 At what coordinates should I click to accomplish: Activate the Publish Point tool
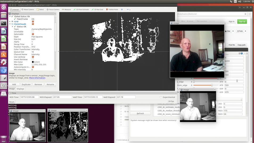[x=112, y=10]
